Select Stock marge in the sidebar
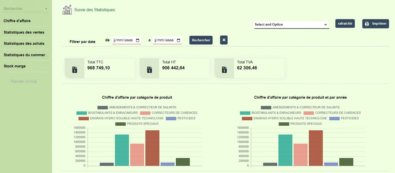 [x=15, y=66]
